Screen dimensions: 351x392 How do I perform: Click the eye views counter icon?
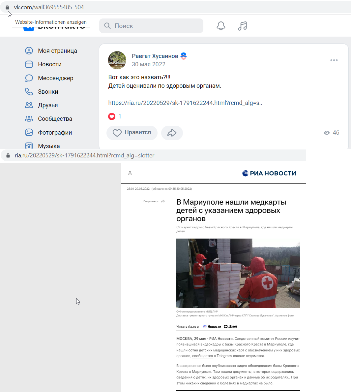tap(327, 133)
